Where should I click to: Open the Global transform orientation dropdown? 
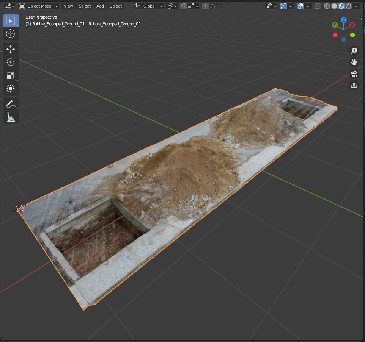(149, 6)
